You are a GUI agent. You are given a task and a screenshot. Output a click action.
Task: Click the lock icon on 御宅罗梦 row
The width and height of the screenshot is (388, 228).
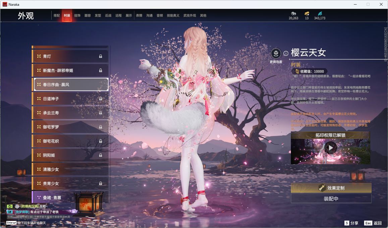(101, 127)
